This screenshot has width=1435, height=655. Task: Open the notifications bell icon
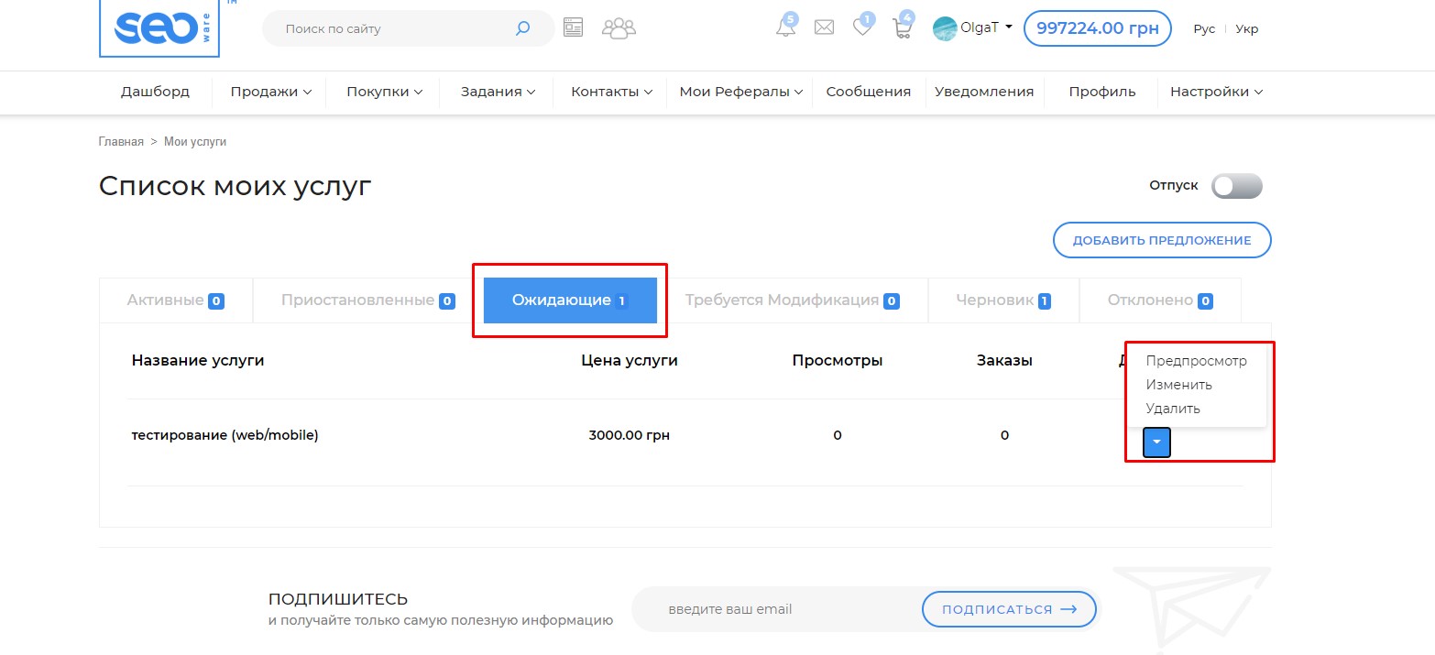tap(785, 27)
